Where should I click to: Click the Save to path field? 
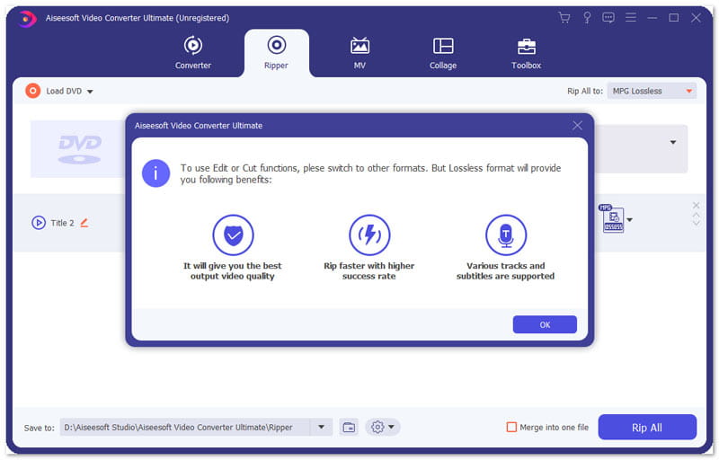(x=185, y=427)
